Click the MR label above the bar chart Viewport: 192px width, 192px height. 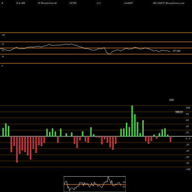[171, 100]
